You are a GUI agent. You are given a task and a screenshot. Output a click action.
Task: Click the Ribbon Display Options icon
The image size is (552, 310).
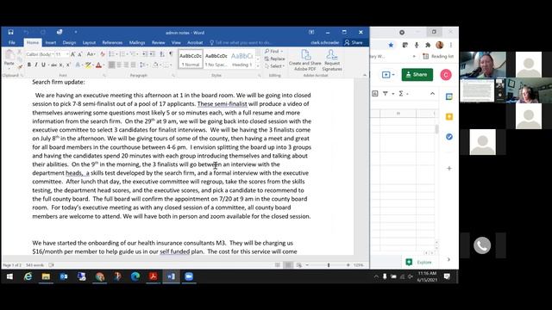point(311,32)
